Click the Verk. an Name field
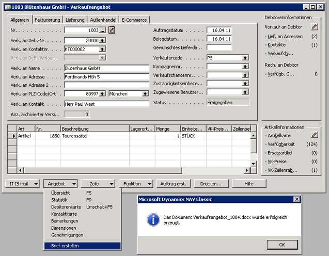This screenshot has height=256, width=329. [106, 68]
